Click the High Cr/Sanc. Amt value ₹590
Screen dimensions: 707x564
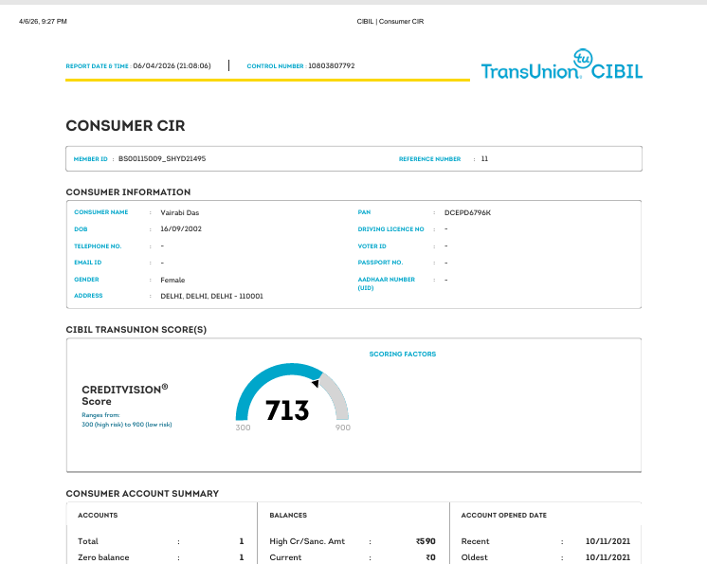point(426,541)
